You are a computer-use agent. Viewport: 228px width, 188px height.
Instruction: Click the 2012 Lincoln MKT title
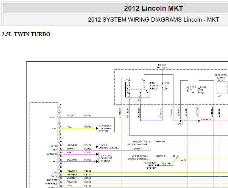153,8
